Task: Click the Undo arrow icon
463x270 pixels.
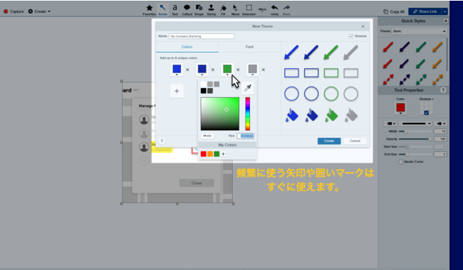Action: [x=275, y=10]
